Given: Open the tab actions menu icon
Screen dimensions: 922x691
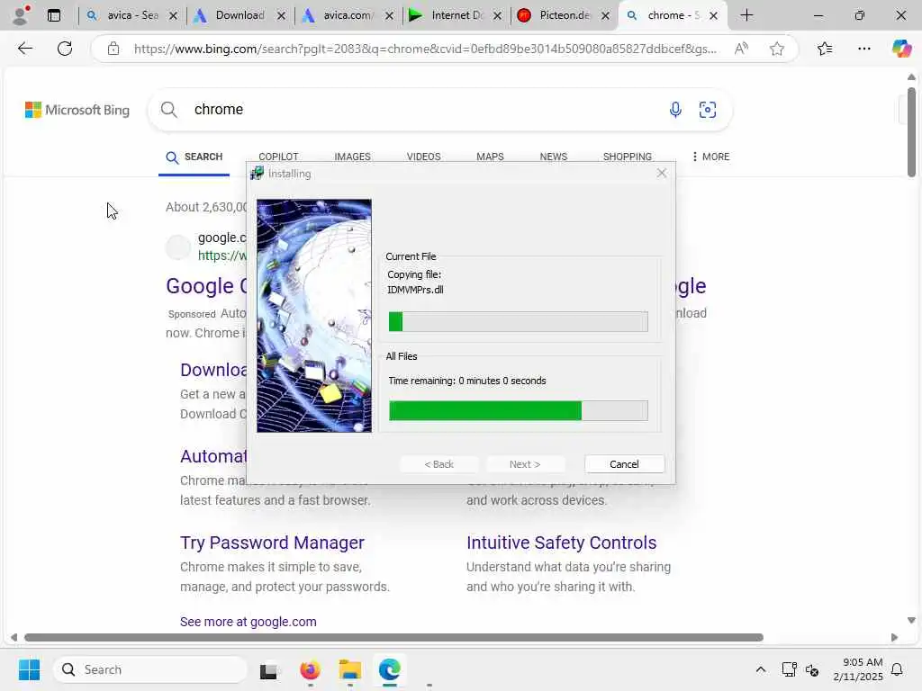Looking at the screenshot, I should 54,15.
